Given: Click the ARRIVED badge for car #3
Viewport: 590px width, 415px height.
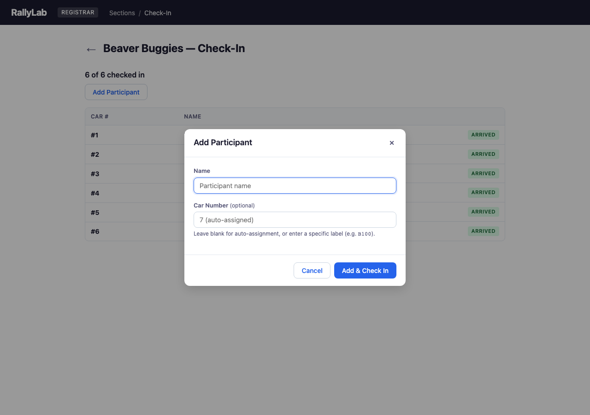Looking at the screenshot, I should click(x=483, y=173).
